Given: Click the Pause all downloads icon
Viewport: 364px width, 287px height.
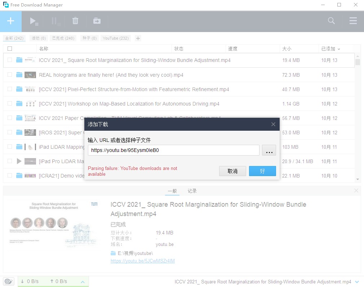Looking at the screenshot, I should pyautogui.click(x=55, y=21).
